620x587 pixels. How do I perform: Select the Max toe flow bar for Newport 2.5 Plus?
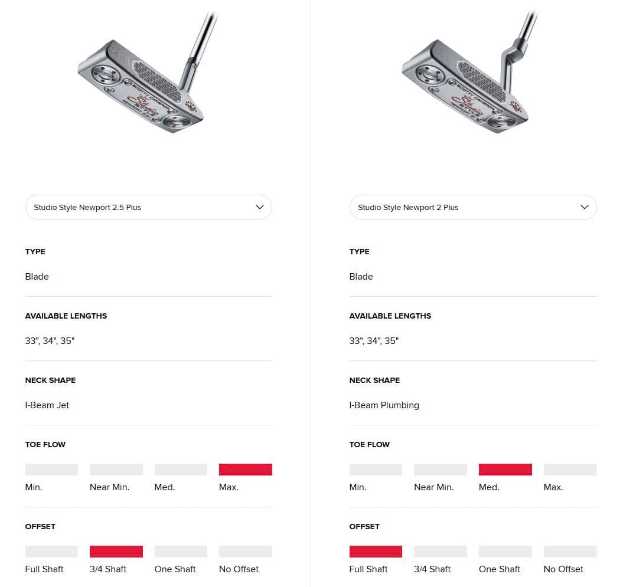pyautogui.click(x=245, y=469)
